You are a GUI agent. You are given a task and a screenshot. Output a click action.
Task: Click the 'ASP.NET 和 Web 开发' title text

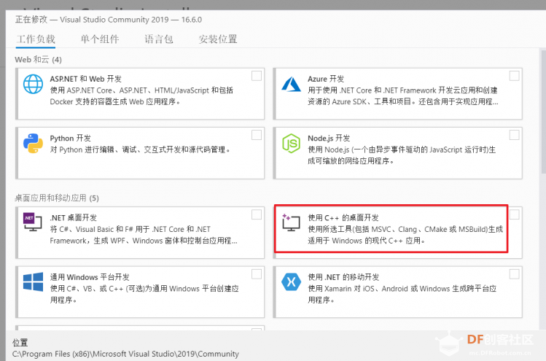(x=86, y=79)
